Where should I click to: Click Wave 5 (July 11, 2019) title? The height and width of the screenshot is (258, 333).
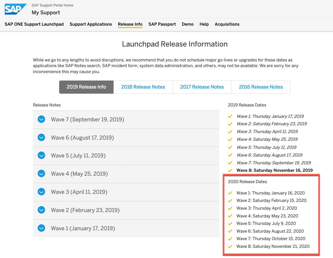(78, 155)
